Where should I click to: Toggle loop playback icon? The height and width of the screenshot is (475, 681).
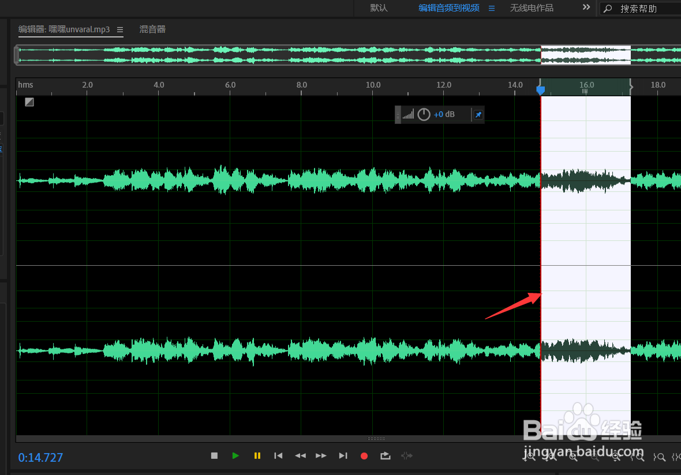[386, 455]
